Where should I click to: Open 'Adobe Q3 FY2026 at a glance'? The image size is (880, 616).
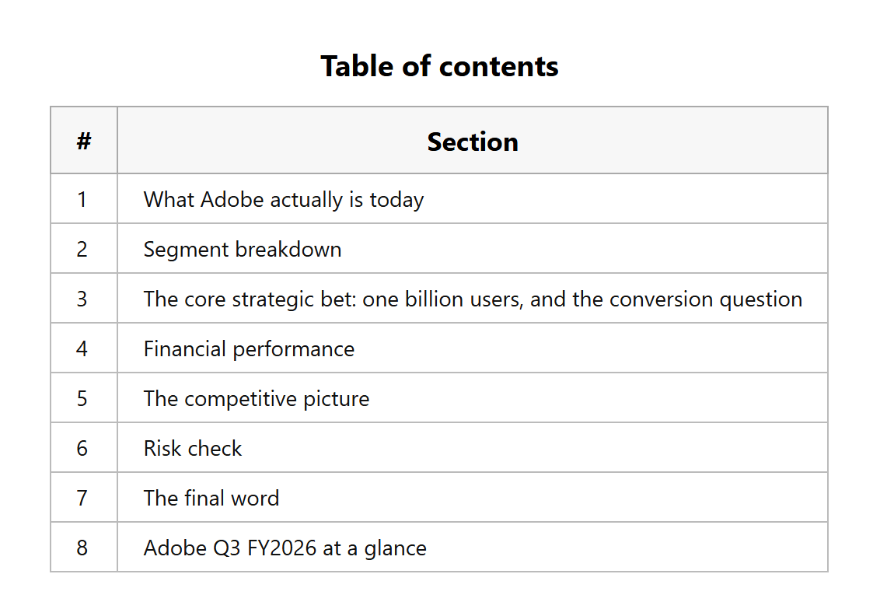[285, 548]
